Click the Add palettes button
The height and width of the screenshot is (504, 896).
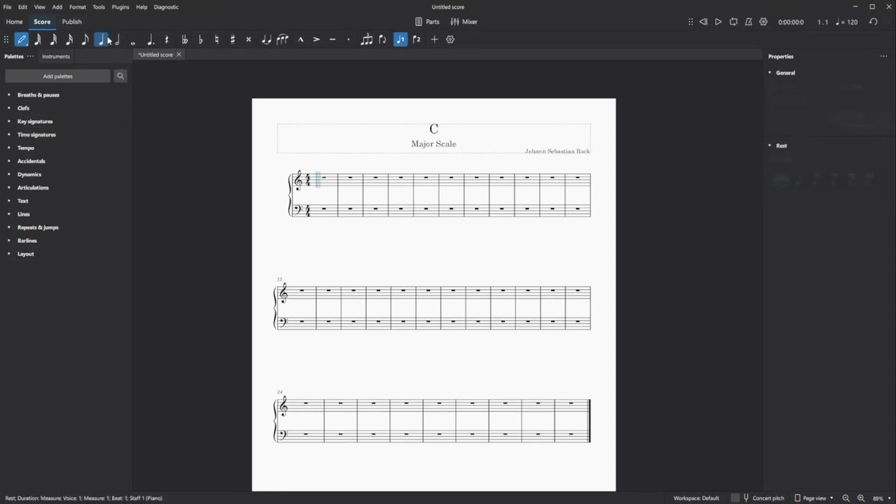58,76
